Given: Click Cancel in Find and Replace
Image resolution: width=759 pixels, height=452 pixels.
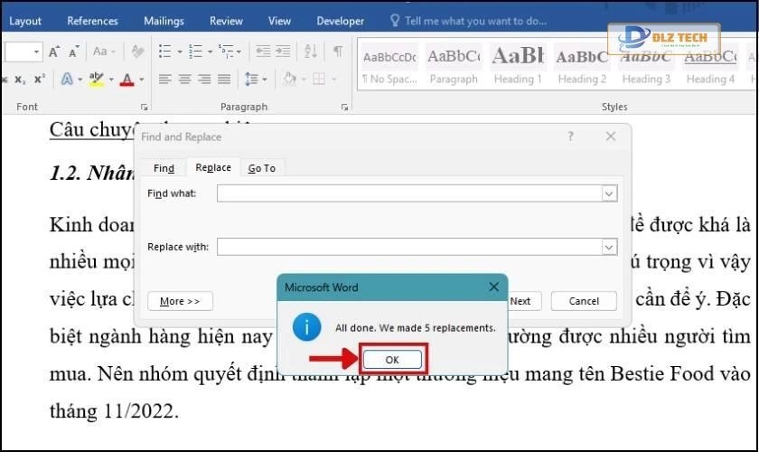Looking at the screenshot, I should (x=583, y=301).
